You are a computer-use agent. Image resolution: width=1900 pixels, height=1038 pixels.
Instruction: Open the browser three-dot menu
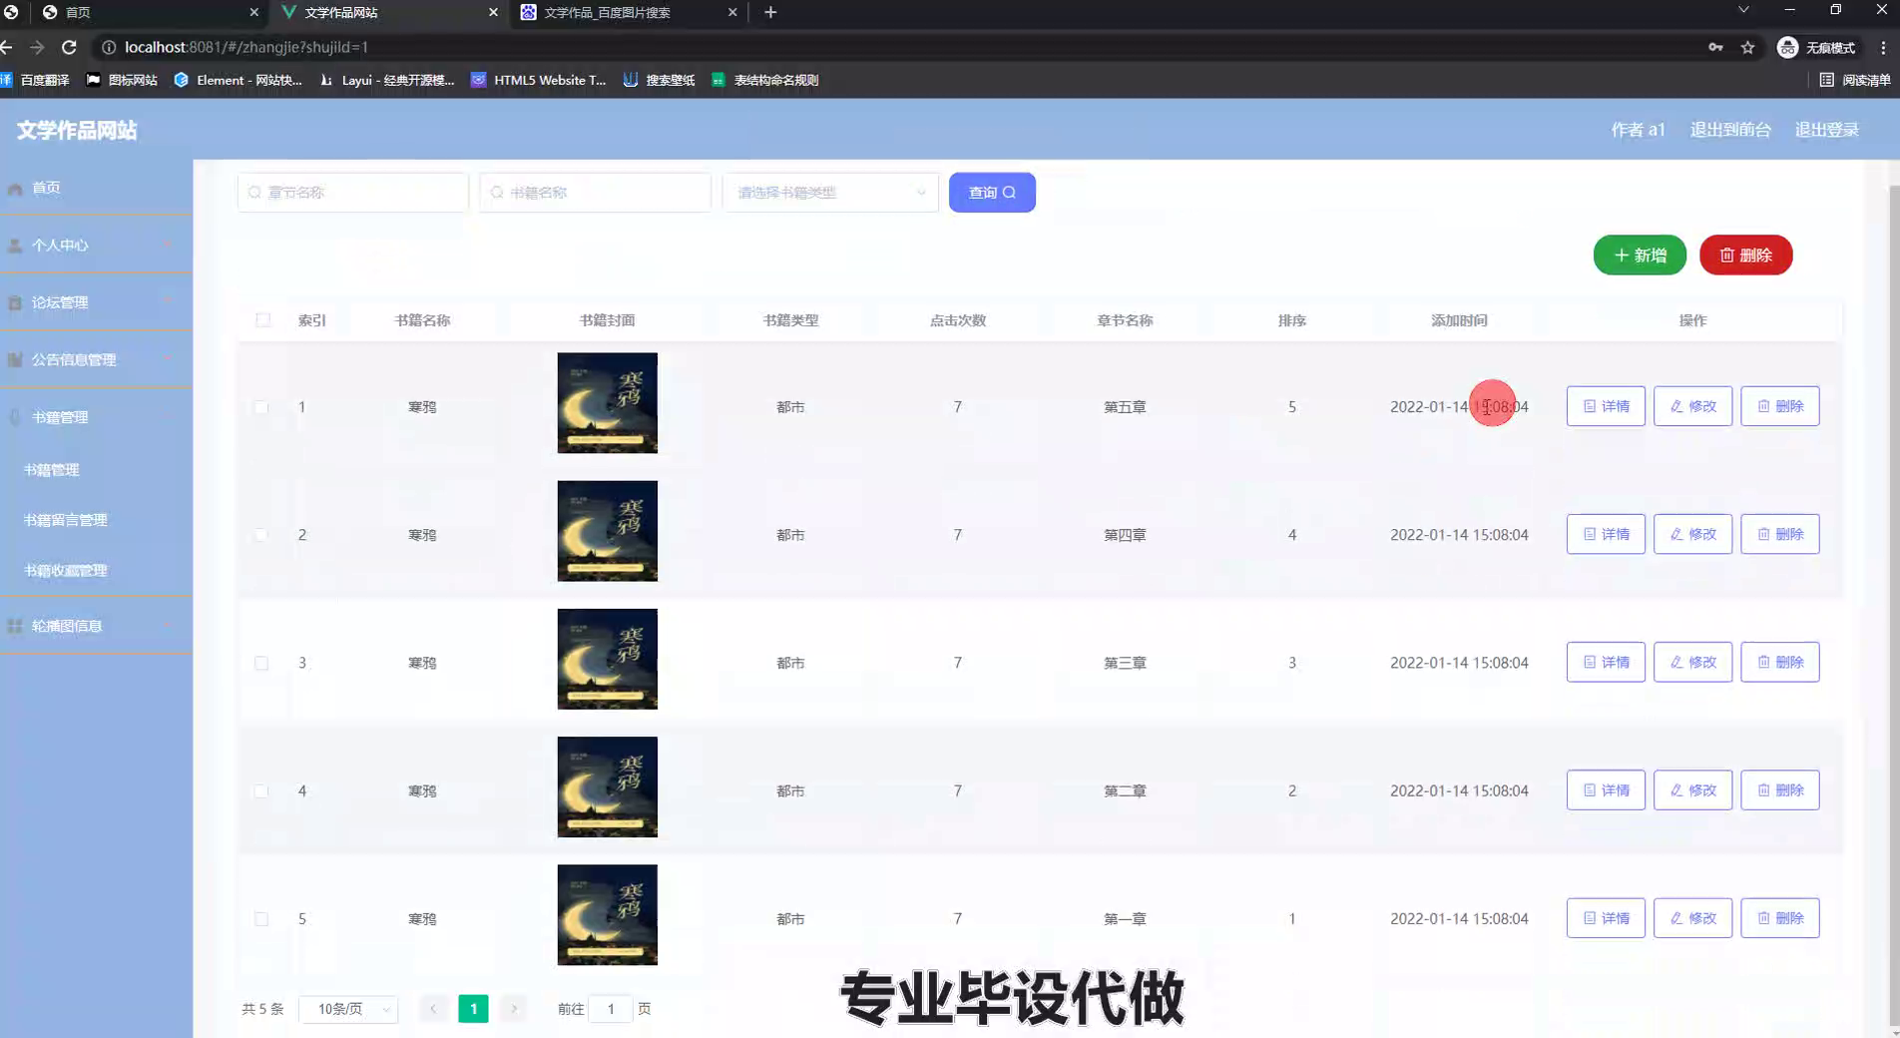1883,47
